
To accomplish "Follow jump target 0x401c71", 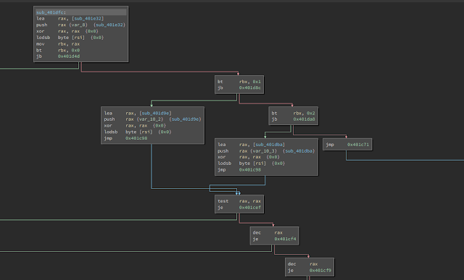I will pos(358,145).
